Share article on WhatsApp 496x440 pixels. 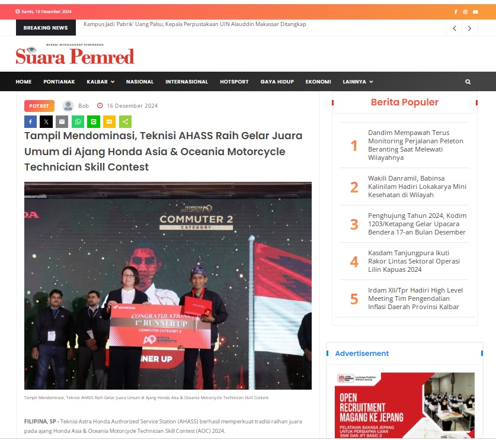(78, 121)
